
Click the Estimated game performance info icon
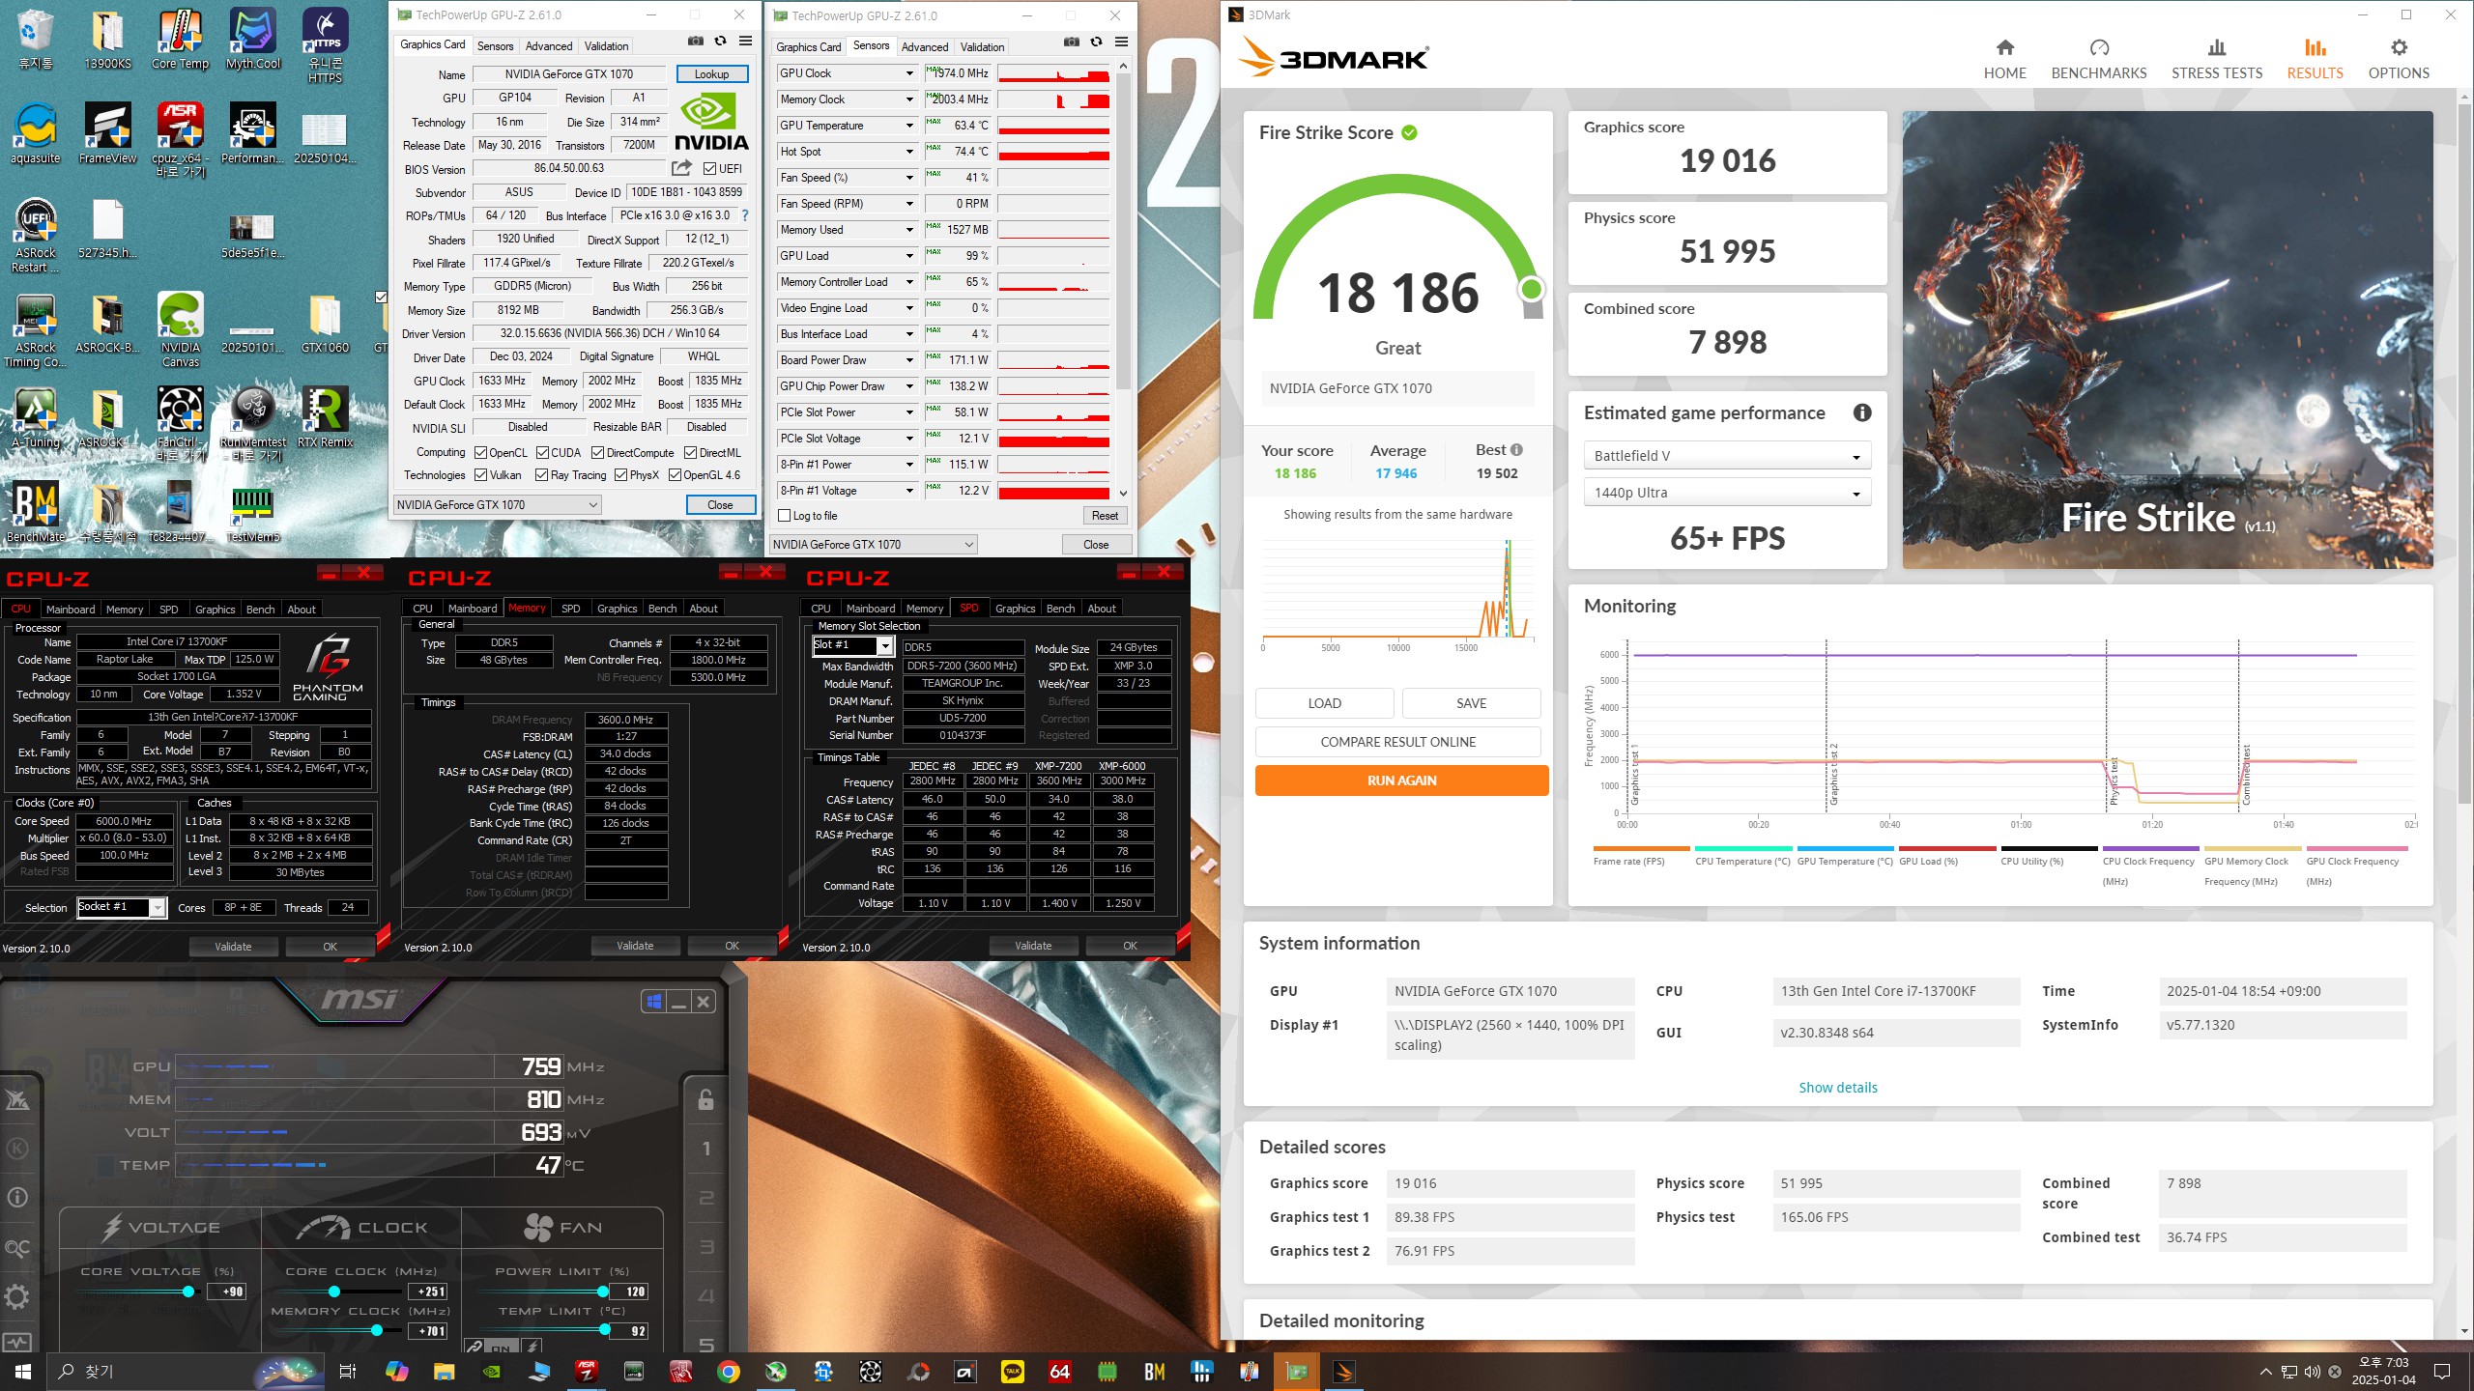(1861, 413)
